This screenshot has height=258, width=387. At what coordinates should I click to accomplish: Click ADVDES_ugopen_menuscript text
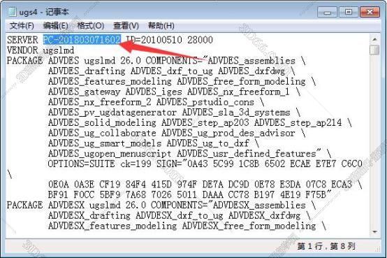coord(110,154)
